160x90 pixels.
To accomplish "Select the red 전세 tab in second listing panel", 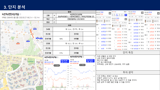I will tap(114, 12).
